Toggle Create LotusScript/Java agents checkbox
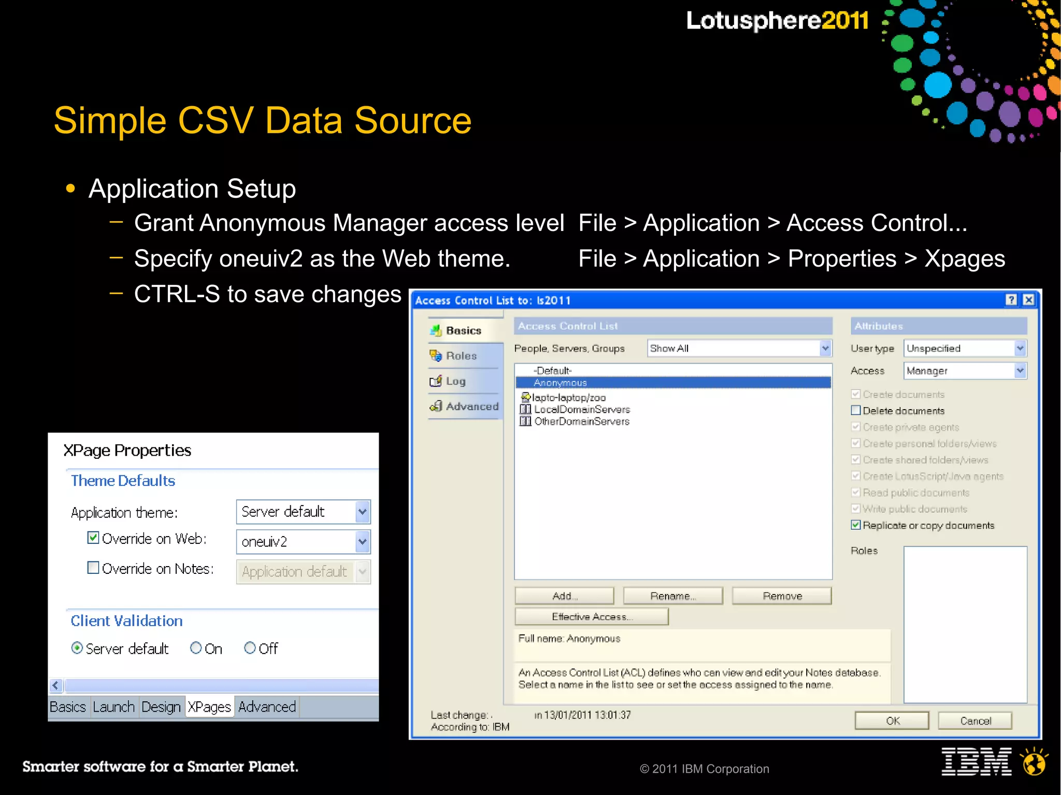1061x795 pixels. [x=856, y=476]
